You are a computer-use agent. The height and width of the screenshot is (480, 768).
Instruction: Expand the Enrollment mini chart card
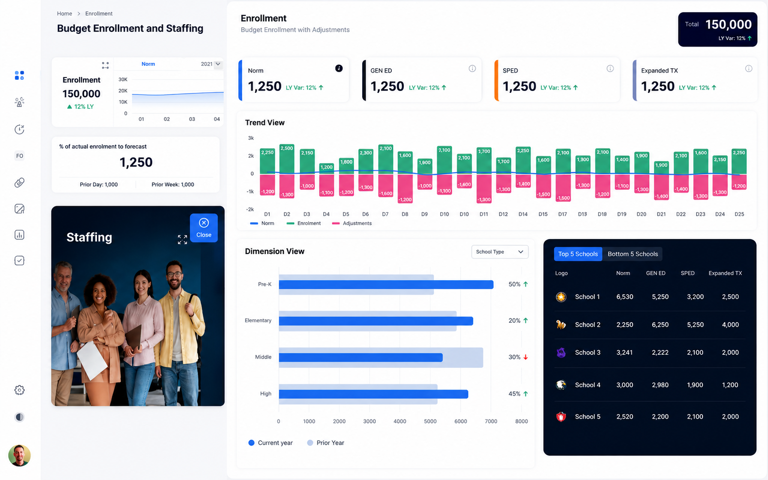(105, 65)
